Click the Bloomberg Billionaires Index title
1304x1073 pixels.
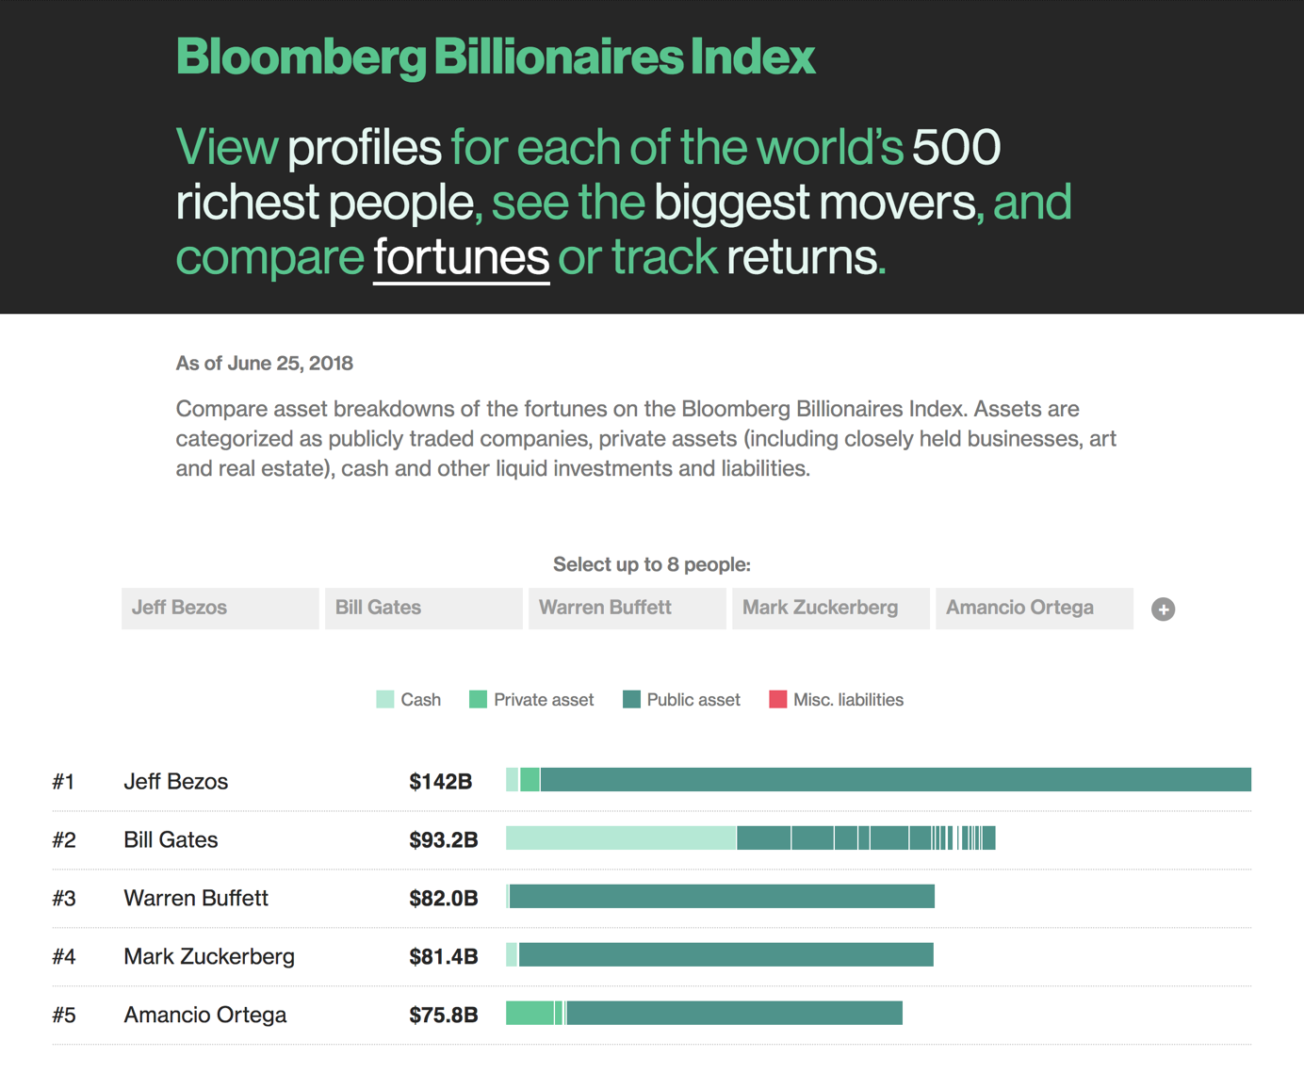[496, 57]
